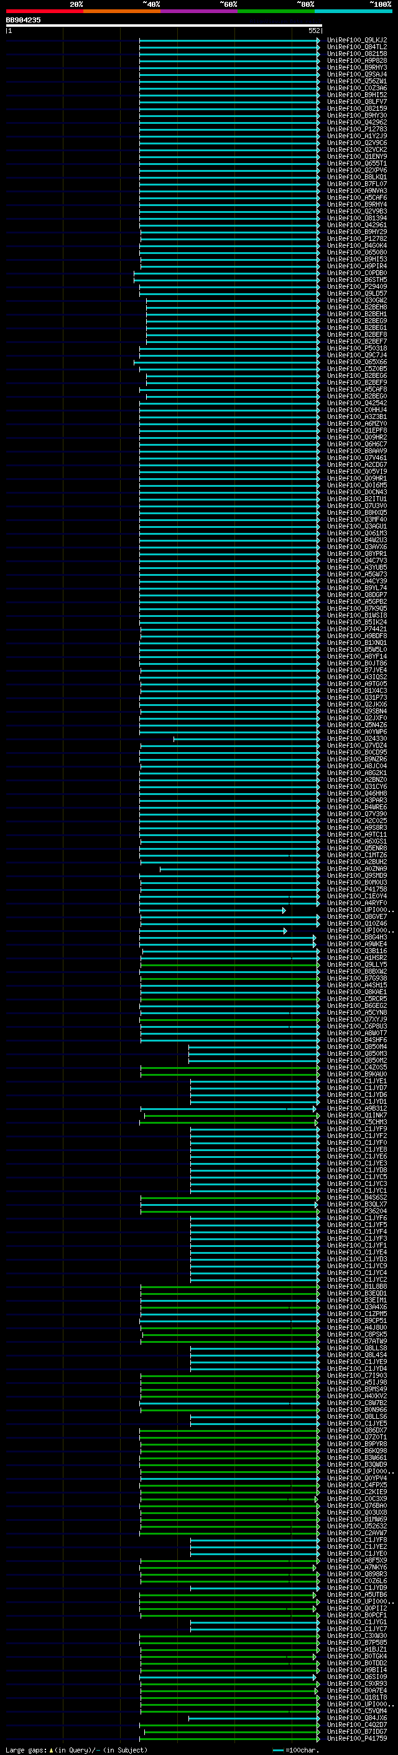
Task: Click hit label UniRef100_Q181T8
Action: pyautogui.click(x=357, y=1698)
